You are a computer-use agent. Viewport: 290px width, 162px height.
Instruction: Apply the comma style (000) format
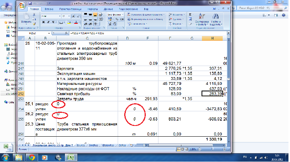click(x=122, y=19)
